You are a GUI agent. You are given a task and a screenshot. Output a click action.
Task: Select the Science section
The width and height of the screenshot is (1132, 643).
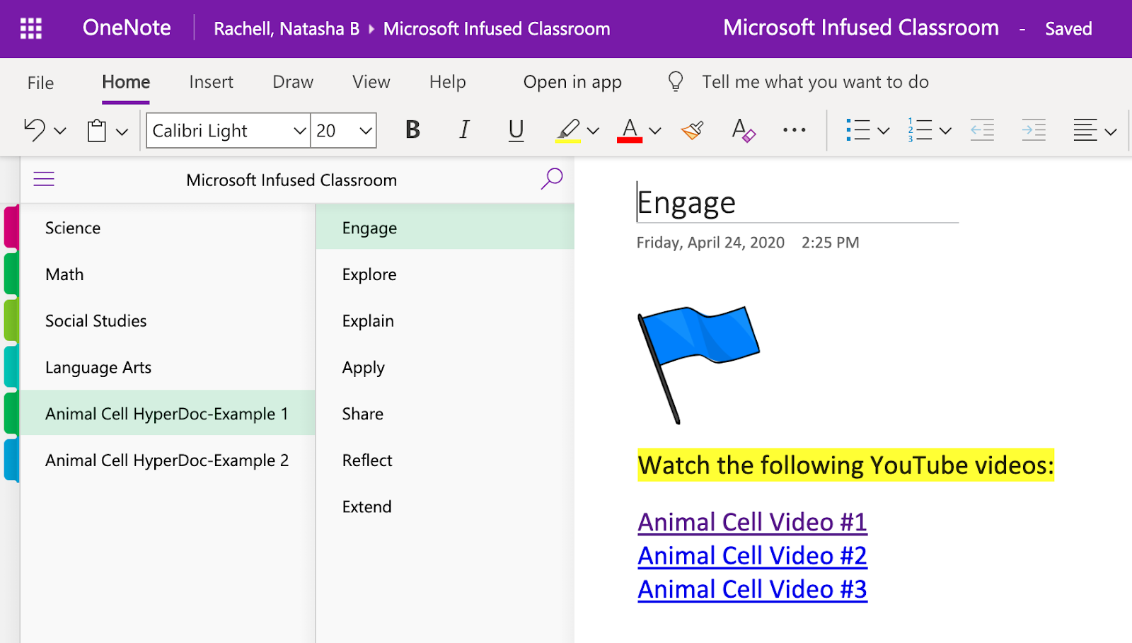(167, 228)
